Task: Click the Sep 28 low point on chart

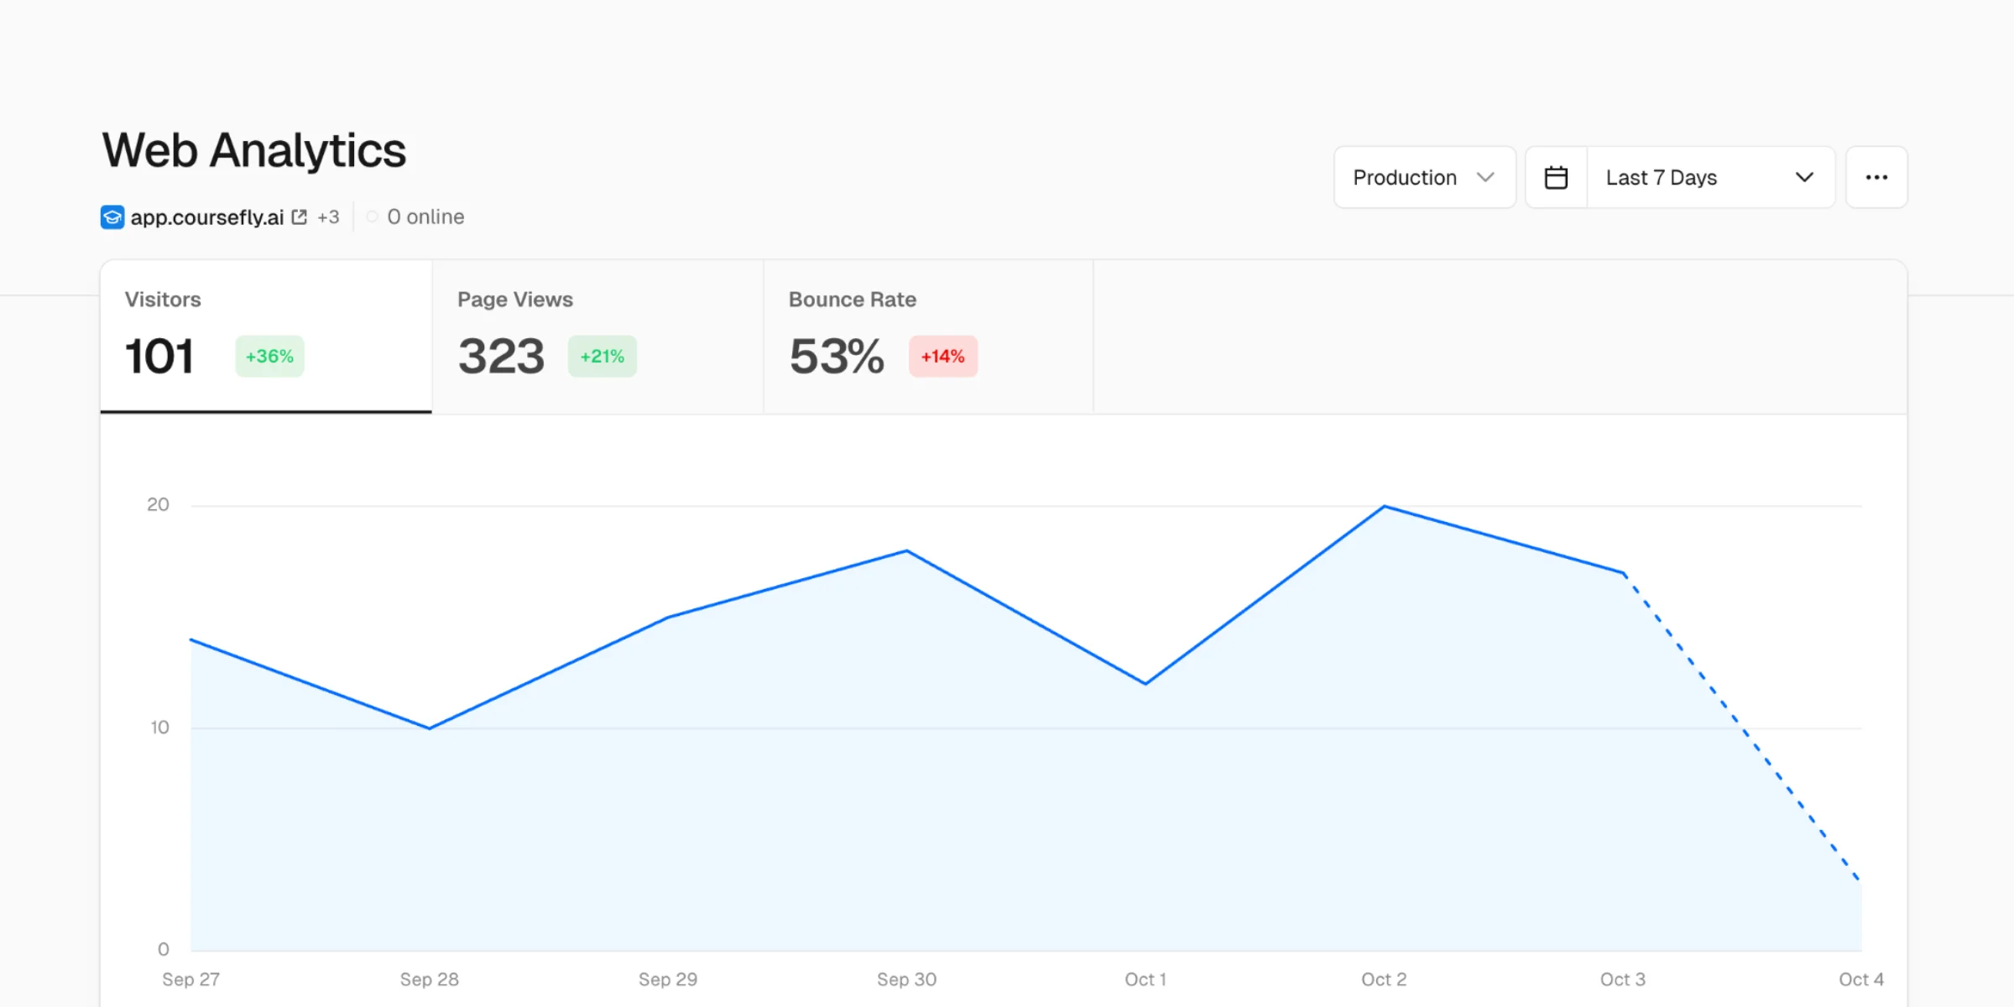Action: click(x=430, y=728)
